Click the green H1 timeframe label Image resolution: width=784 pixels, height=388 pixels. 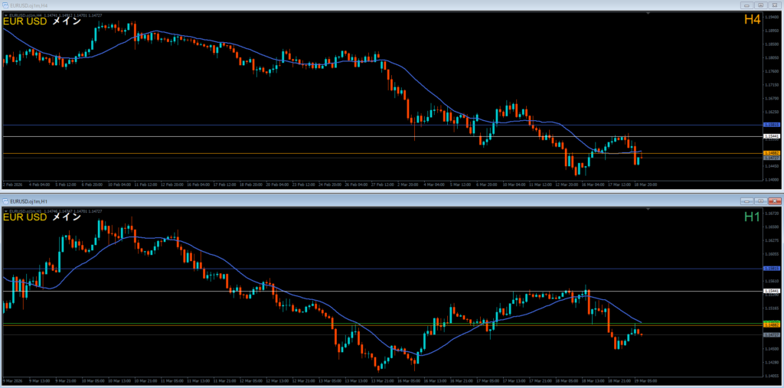coord(752,217)
